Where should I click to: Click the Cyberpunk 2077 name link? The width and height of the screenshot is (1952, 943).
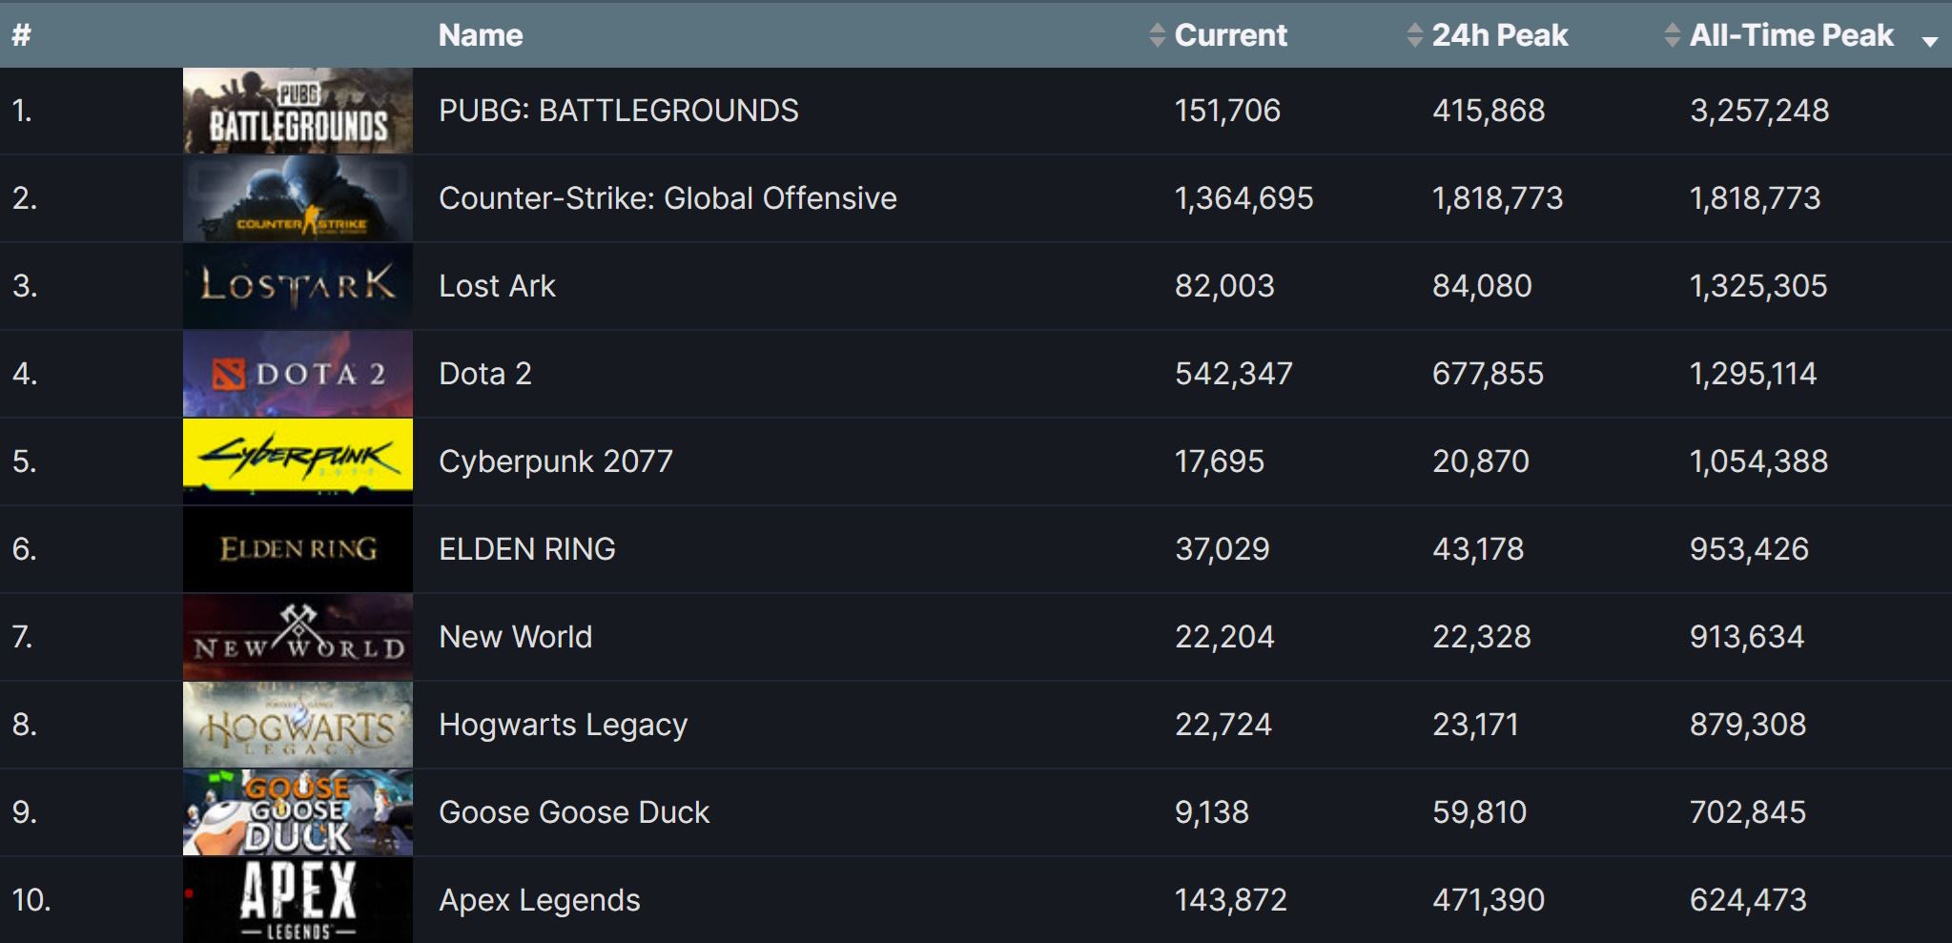(555, 461)
